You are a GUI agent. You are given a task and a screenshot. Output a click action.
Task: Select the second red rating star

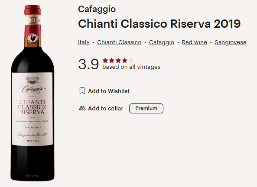[x=112, y=61]
